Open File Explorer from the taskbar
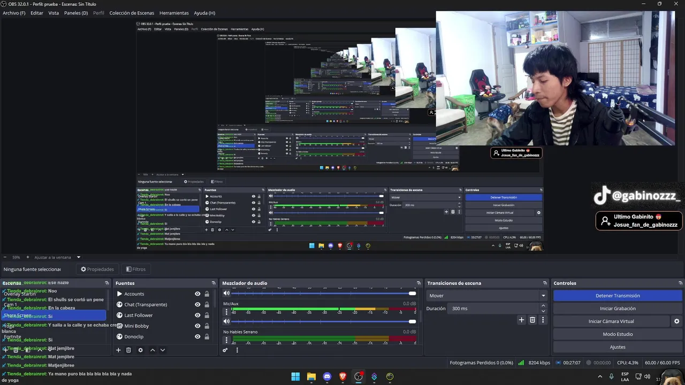The height and width of the screenshot is (385, 685). pyautogui.click(x=311, y=376)
